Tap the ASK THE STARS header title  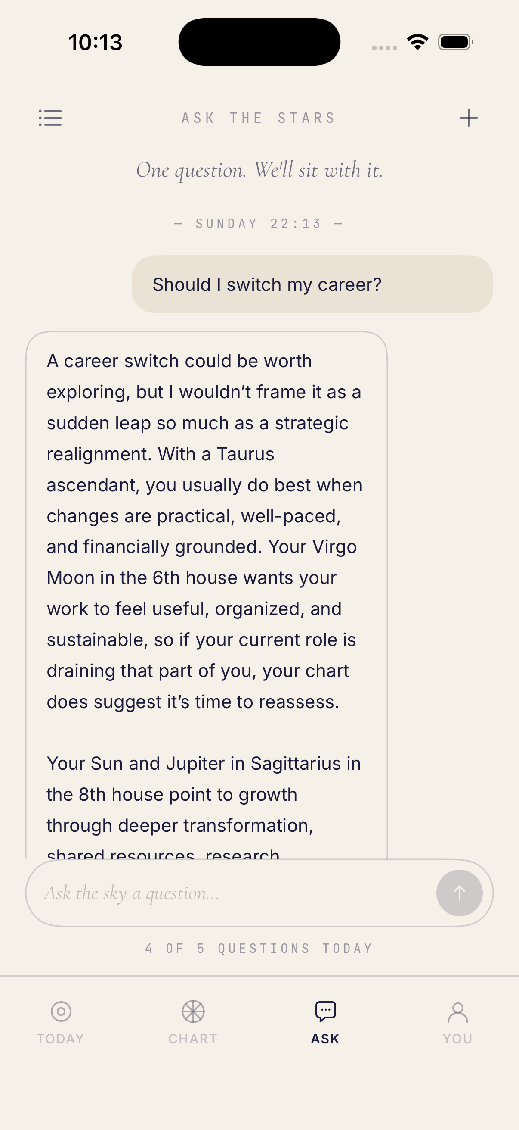pos(259,118)
